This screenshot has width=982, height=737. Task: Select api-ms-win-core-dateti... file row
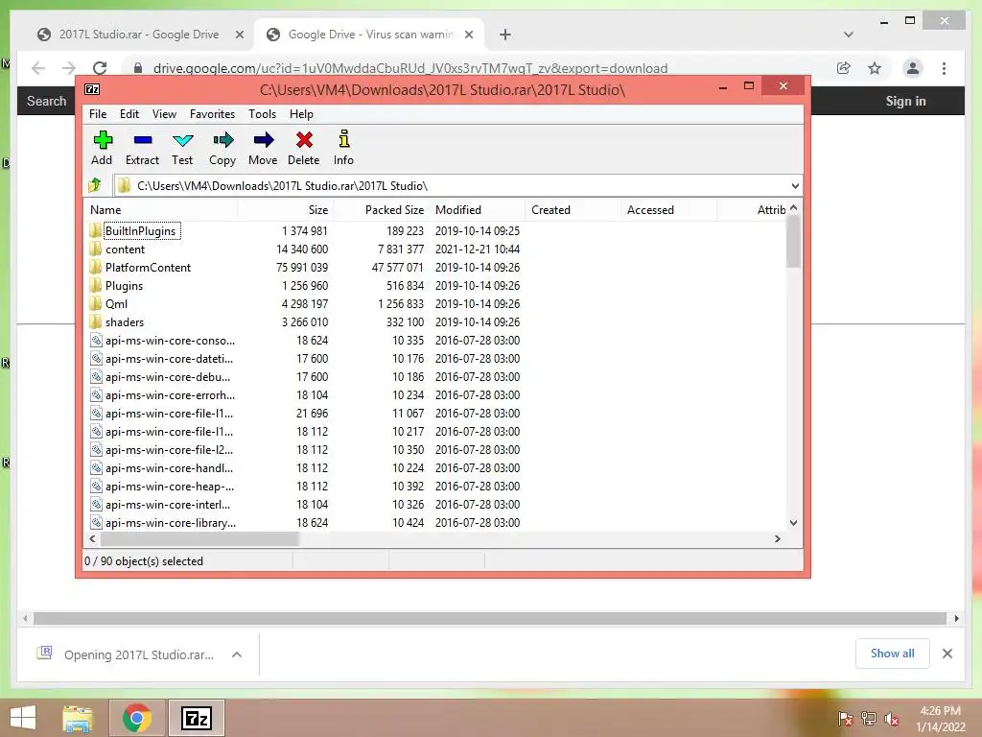[x=434, y=359]
